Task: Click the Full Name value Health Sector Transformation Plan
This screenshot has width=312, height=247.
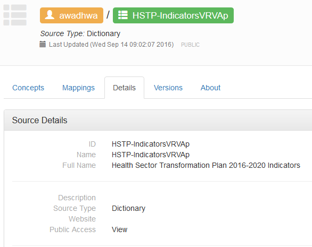Action: (x=206, y=165)
